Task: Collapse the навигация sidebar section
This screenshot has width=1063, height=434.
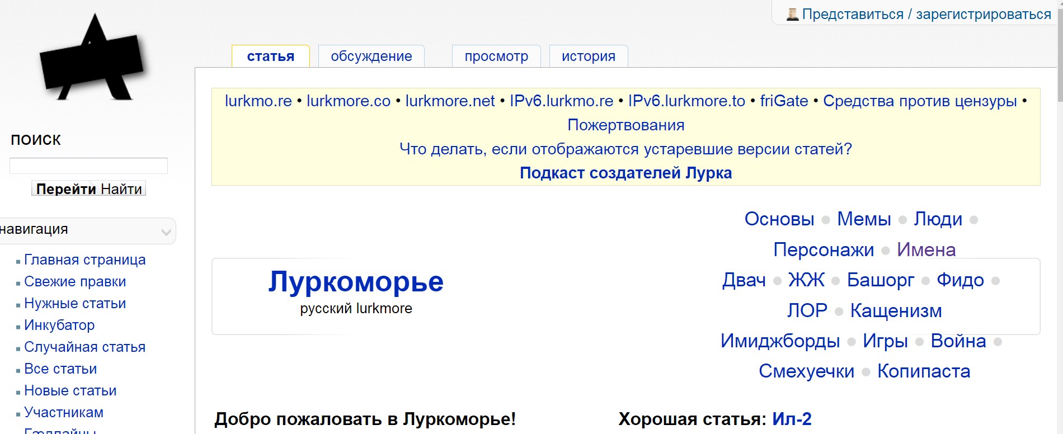Action: point(166,231)
